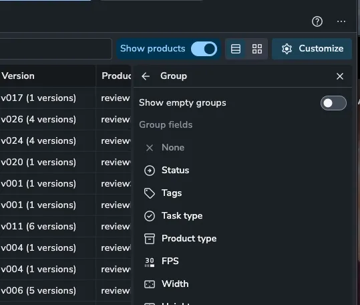Image resolution: width=360 pixels, height=305 pixels.
Task: Open the three-dot more options menu
Action: [341, 21]
